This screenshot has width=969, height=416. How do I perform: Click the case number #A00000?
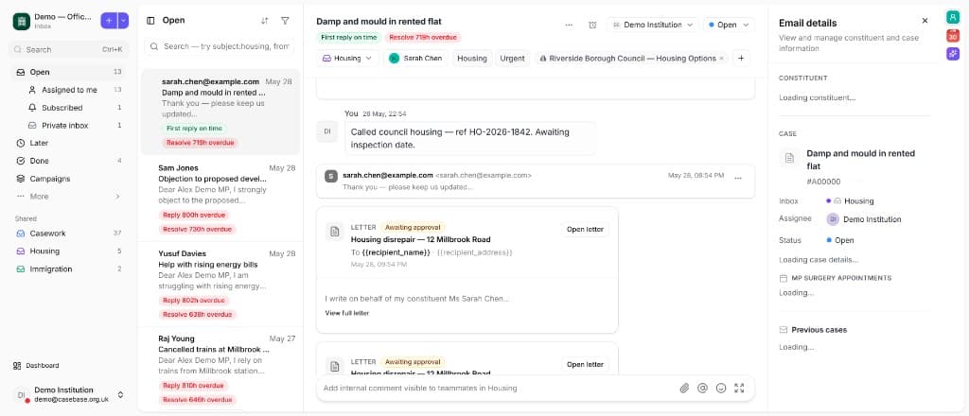[823, 182]
